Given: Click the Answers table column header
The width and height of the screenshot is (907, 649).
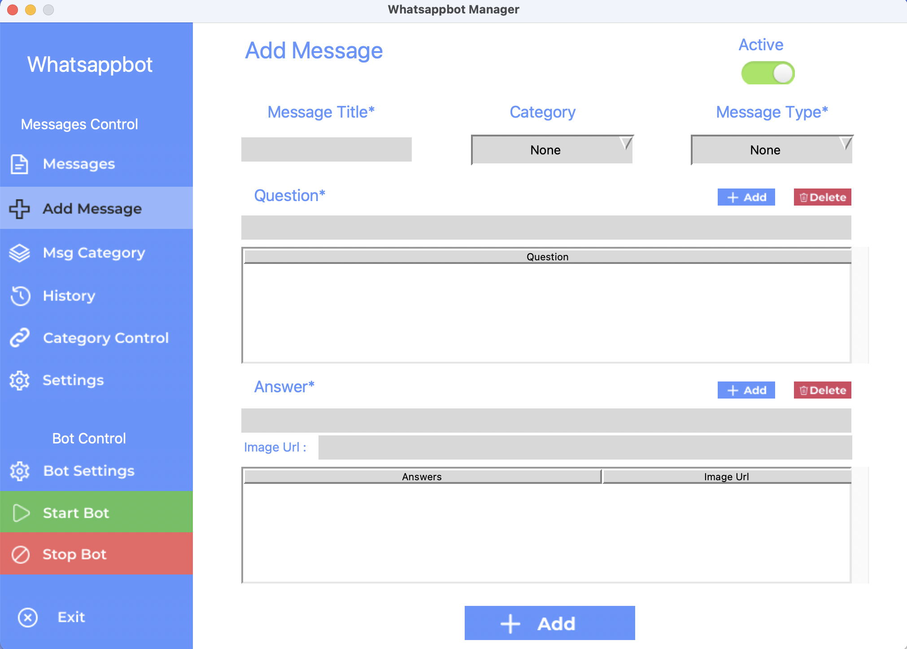Looking at the screenshot, I should [422, 477].
